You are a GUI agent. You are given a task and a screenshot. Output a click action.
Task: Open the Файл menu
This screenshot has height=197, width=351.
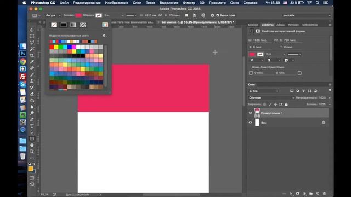pyautogui.click(x=64, y=3)
